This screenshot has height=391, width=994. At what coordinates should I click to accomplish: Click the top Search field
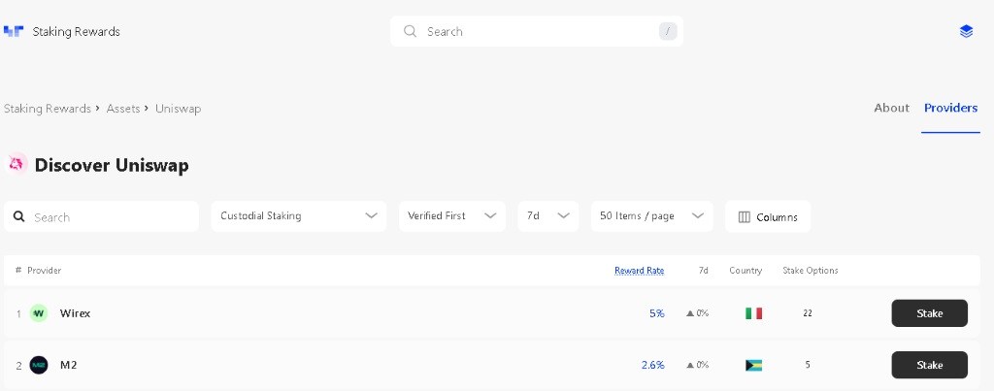pyautogui.click(x=536, y=31)
